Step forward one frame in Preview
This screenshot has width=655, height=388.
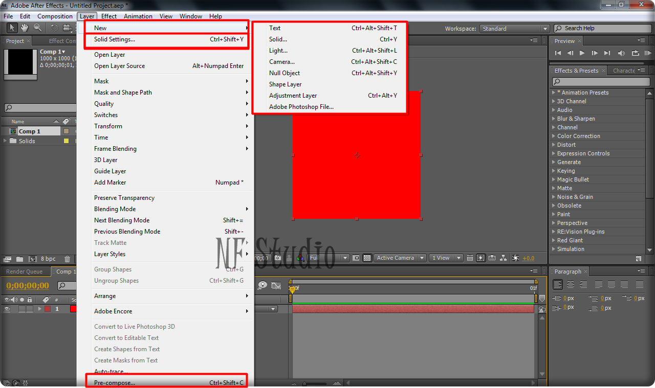coord(595,53)
